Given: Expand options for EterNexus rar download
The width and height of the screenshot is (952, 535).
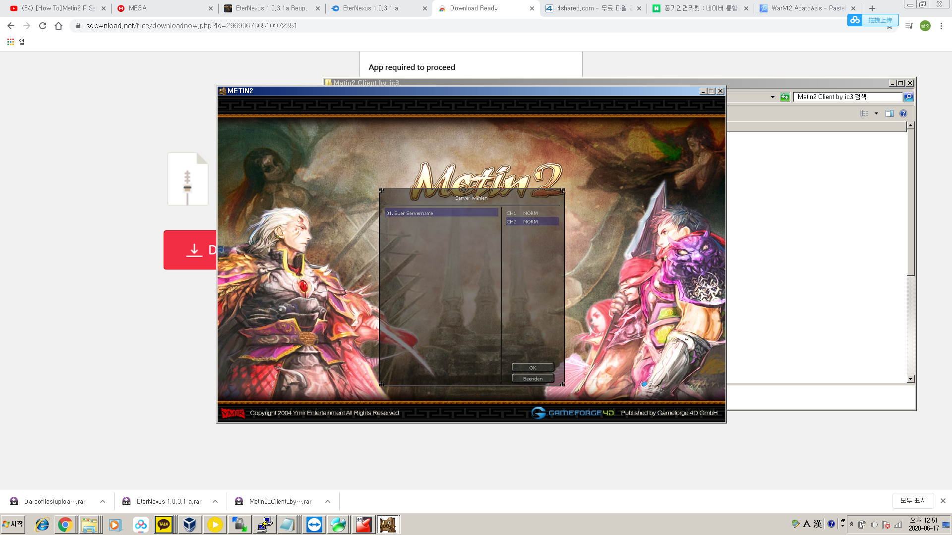Looking at the screenshot, I should [215, 501].
